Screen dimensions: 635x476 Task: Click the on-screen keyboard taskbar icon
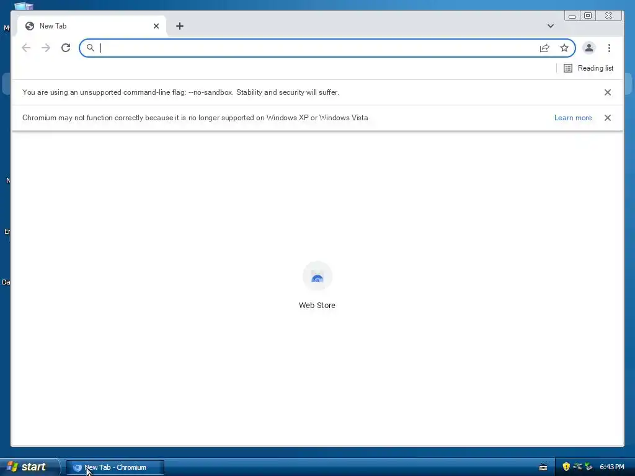(x=543, y=467)
